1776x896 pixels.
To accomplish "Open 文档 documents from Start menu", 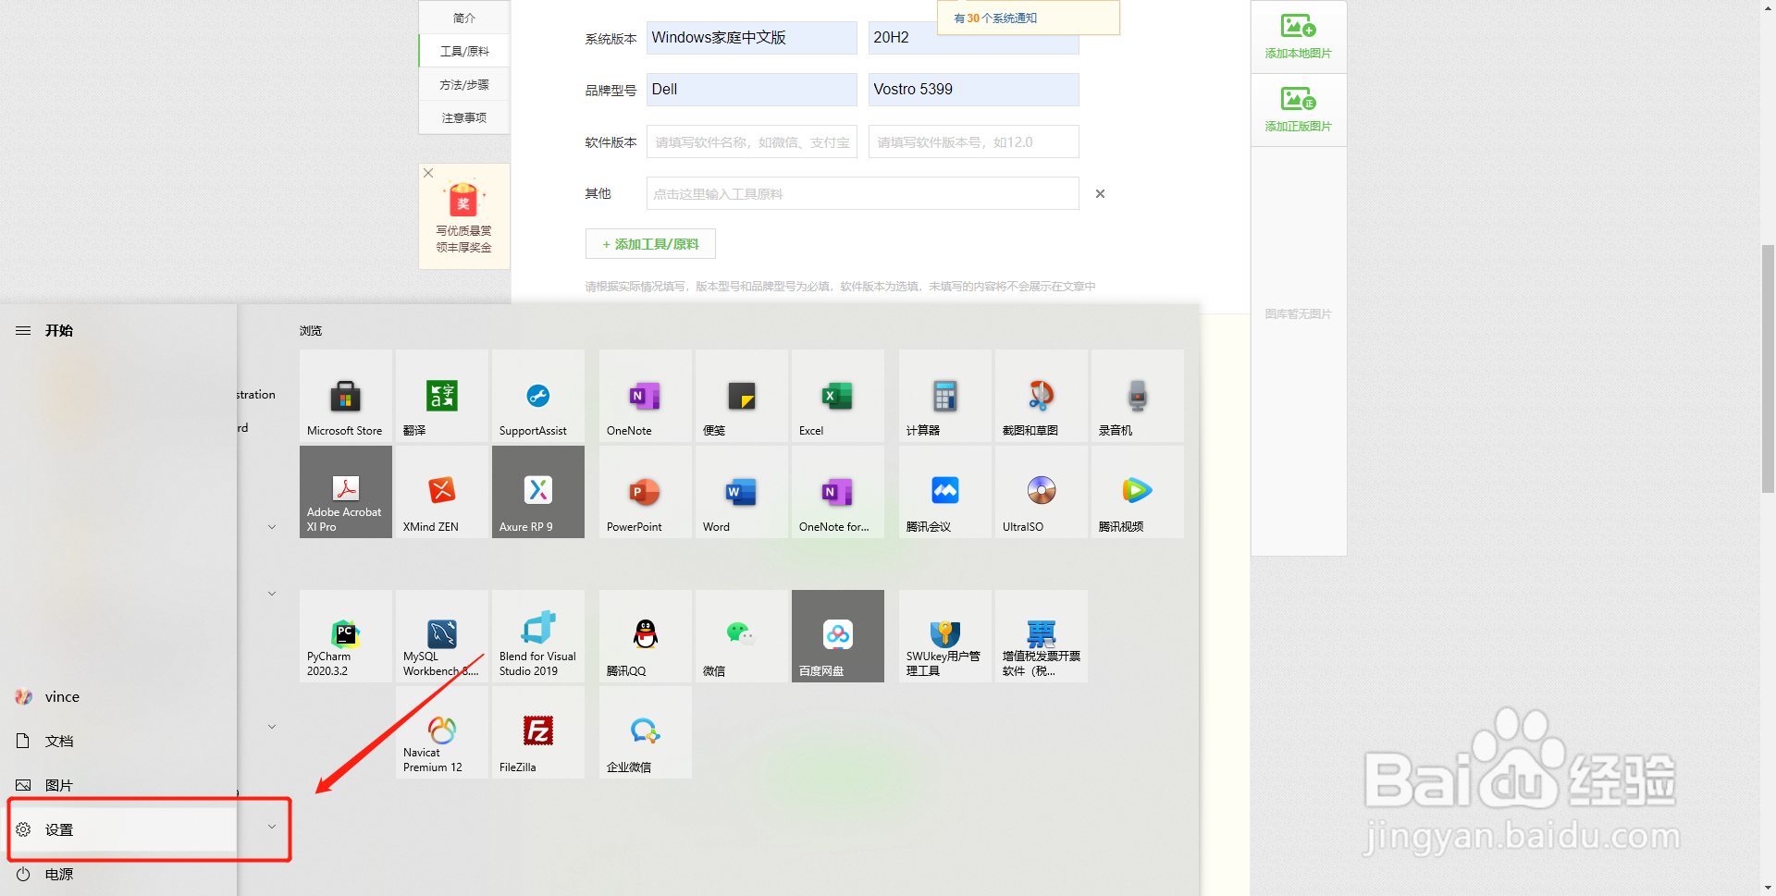I will [118, 742].
